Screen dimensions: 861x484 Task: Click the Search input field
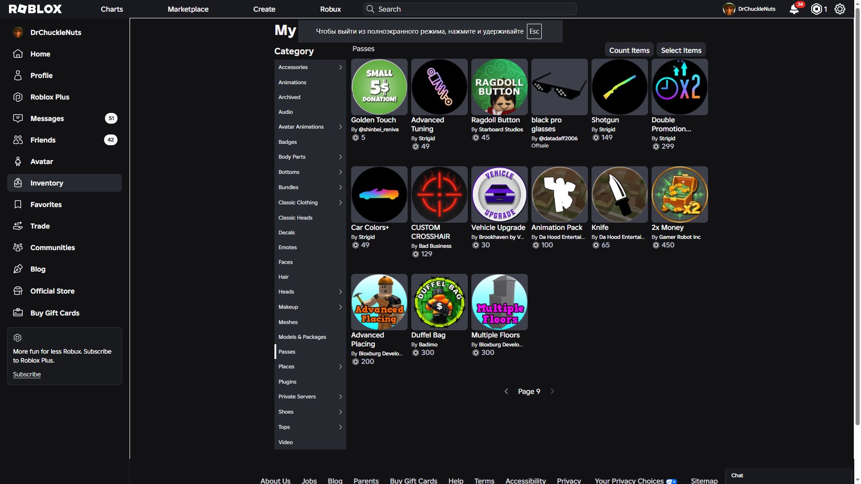coord(470,9)
